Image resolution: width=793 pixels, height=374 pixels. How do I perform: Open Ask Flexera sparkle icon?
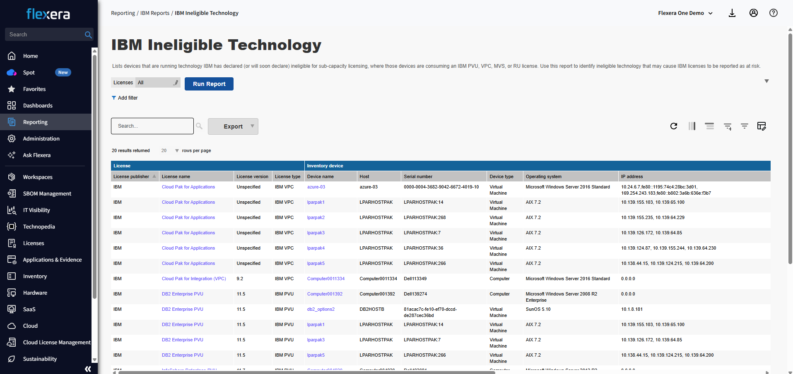(x=12, y=155)
